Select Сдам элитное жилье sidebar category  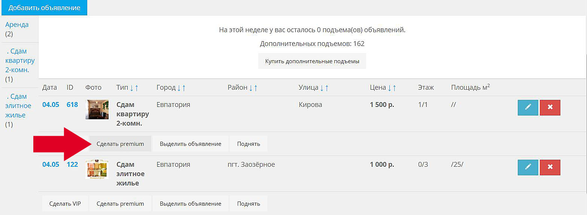pyautogui.click(x=18, y=106)
